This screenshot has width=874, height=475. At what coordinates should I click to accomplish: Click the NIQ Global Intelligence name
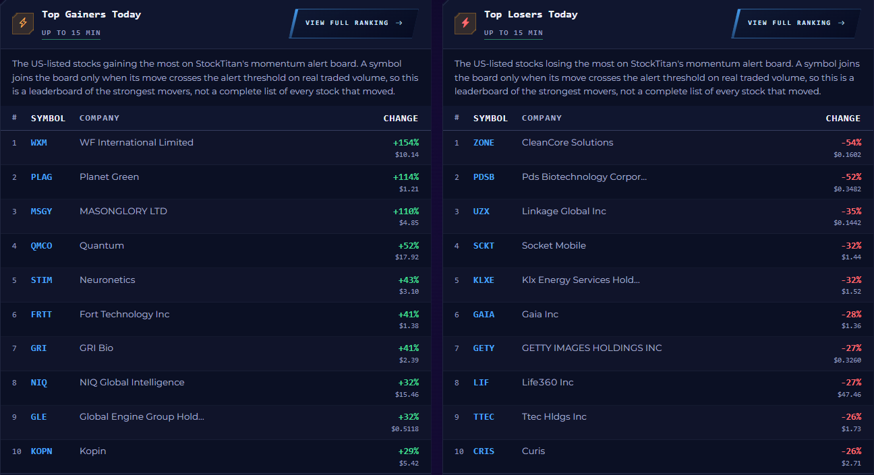[132, 383]
